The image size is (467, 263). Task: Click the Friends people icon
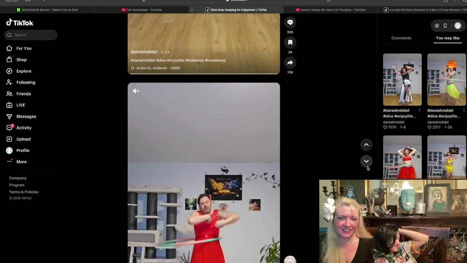click(x=9, y=94)
